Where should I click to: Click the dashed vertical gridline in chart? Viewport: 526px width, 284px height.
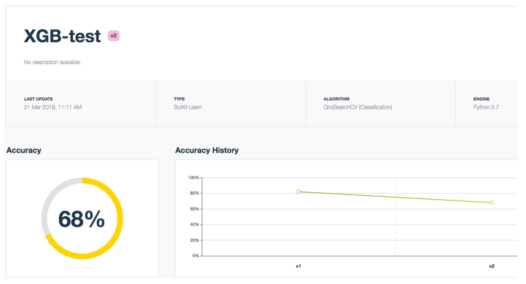coord(395,217)
